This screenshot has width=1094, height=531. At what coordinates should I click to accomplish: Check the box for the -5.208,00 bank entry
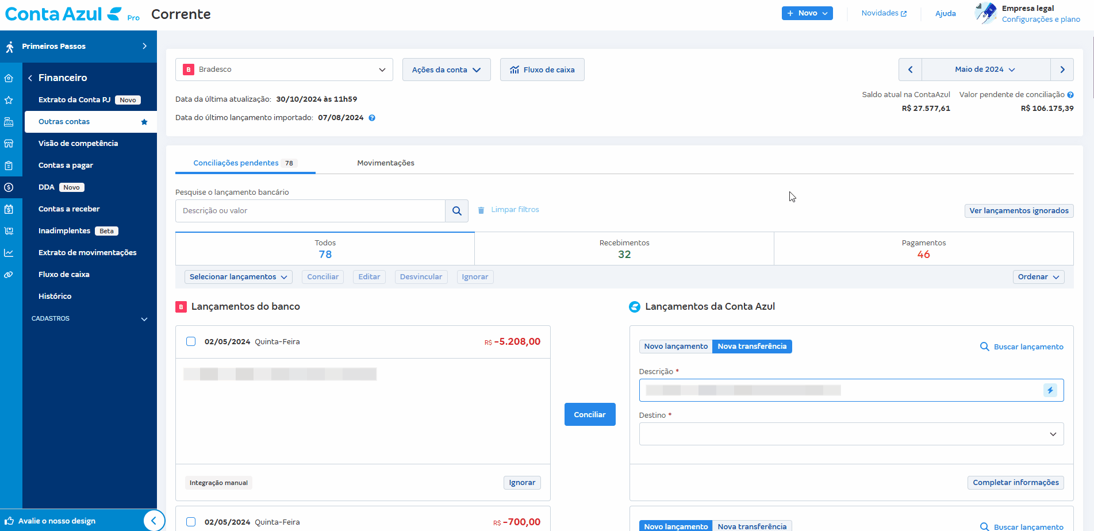click(191, 341)
